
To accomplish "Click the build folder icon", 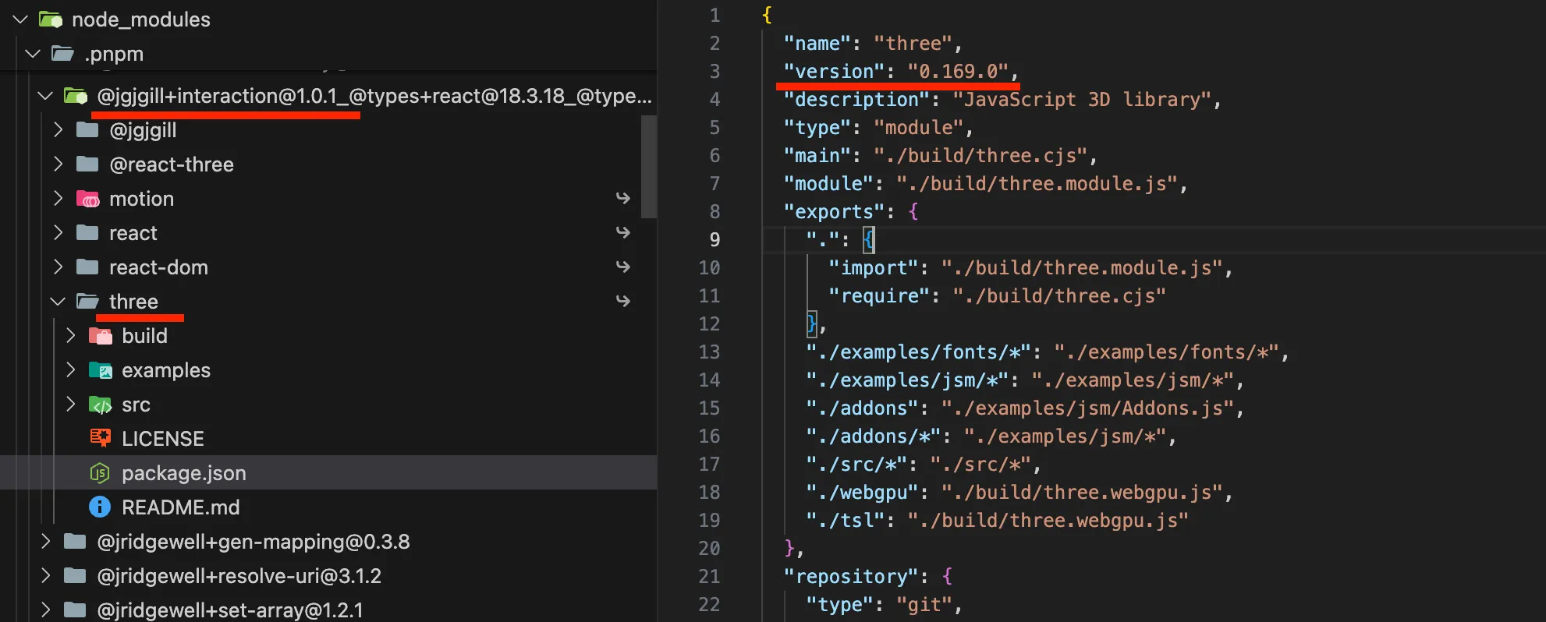I will click(x=101, y=336).
